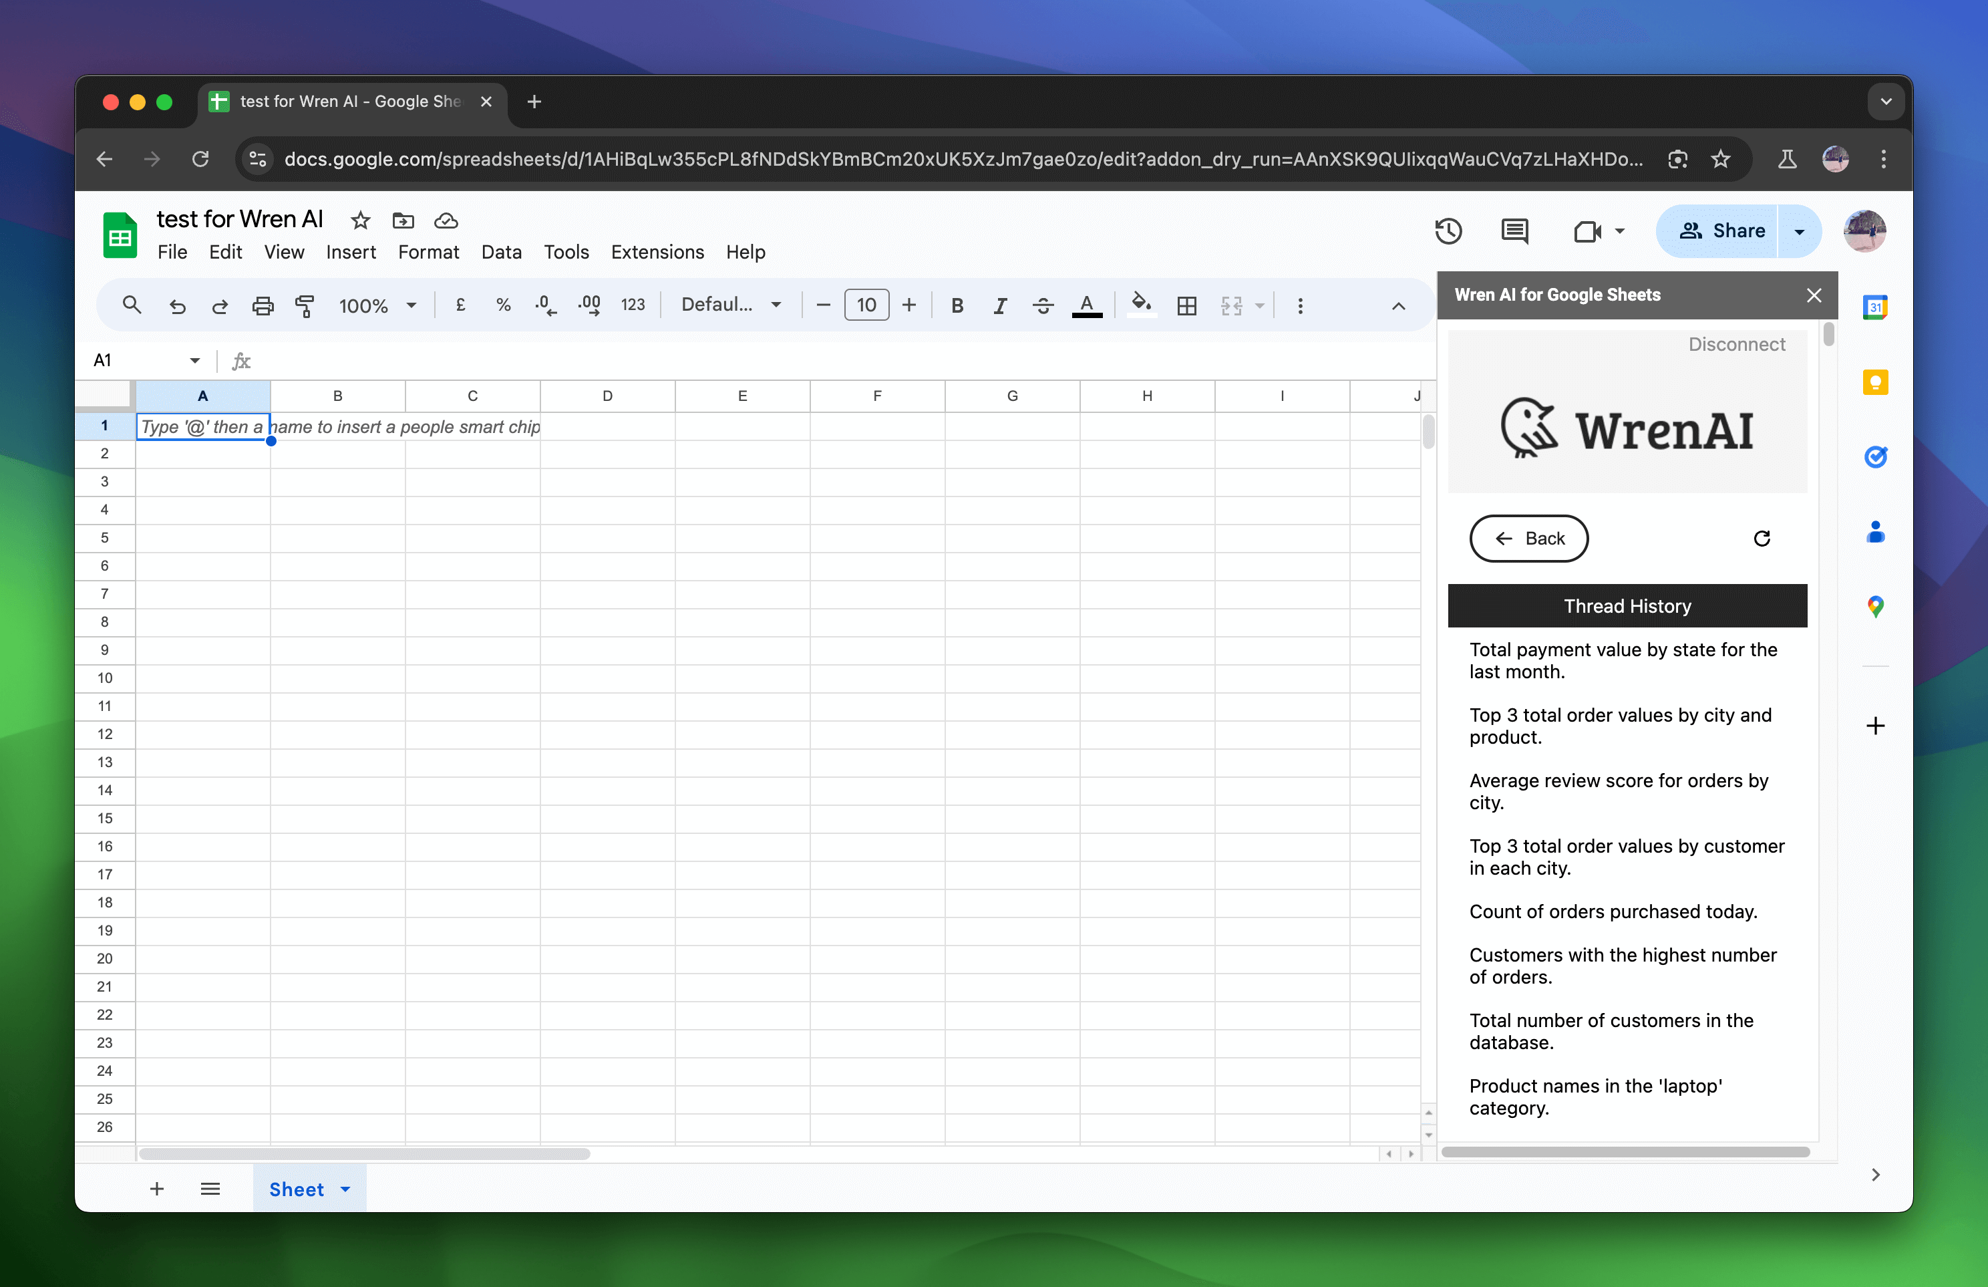Click the Disconnect link
The height and width of the screenshot is (1287, 1988).
pyautogui.click(x=1737, y=344)
